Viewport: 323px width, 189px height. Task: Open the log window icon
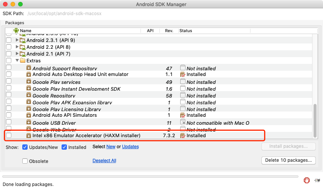click(317, 180)
